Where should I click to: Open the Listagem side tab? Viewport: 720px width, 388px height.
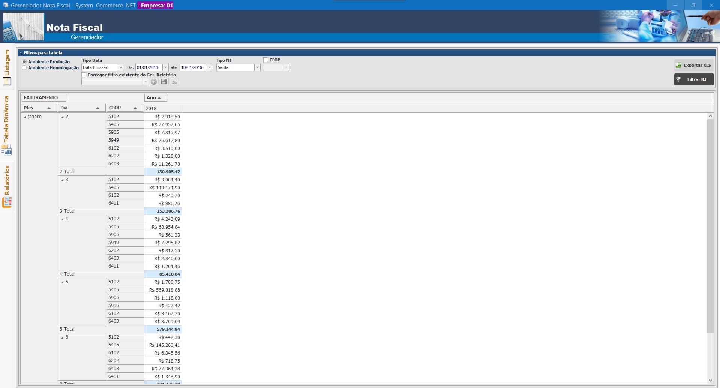7,62
